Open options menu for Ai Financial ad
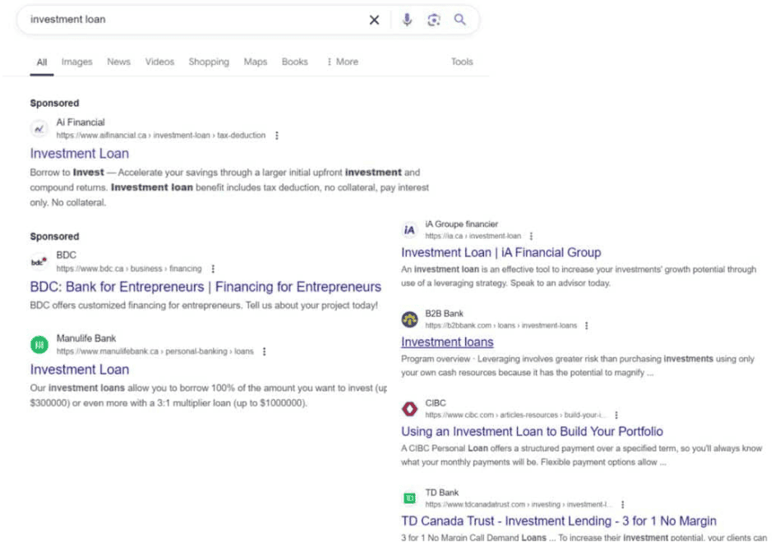The image size is (775, 547). tap(277, 136)
